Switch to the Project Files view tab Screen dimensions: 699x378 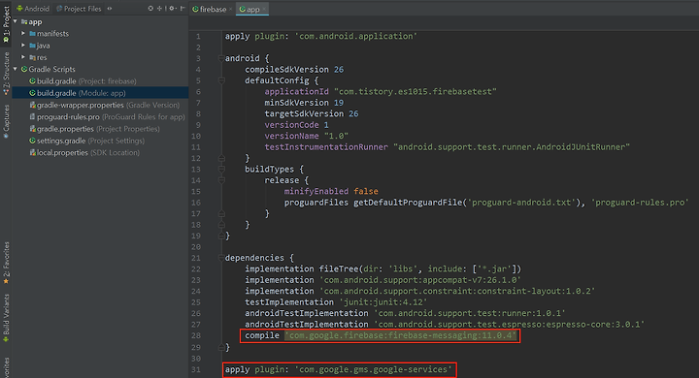coord(79,9)
